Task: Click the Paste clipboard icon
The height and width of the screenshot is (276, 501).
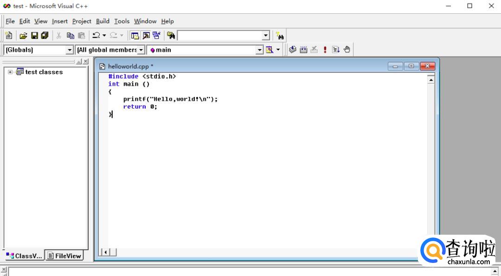Action: click(x=82, y=35)
